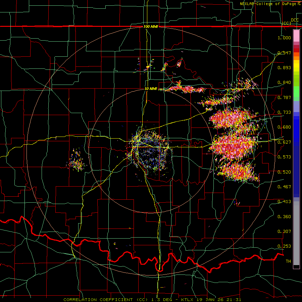This screenshot has height=302, width=302.
Task: Click the gray bottom segment of color bar
Action: [x=296, y=233]
